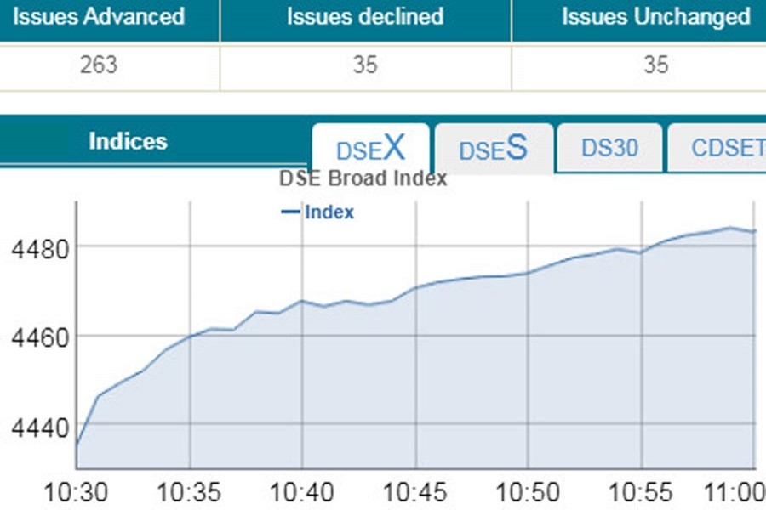
Task: Click the chart peak near 11:00
Action: (x=728, y=227)
